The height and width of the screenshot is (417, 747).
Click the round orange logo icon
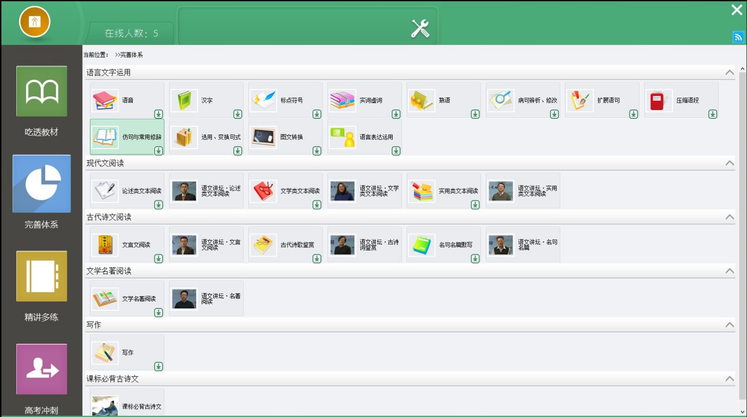(35, 22)
